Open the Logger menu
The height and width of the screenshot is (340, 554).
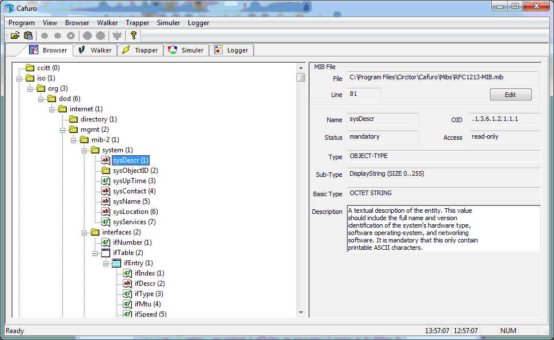point(198,23)
